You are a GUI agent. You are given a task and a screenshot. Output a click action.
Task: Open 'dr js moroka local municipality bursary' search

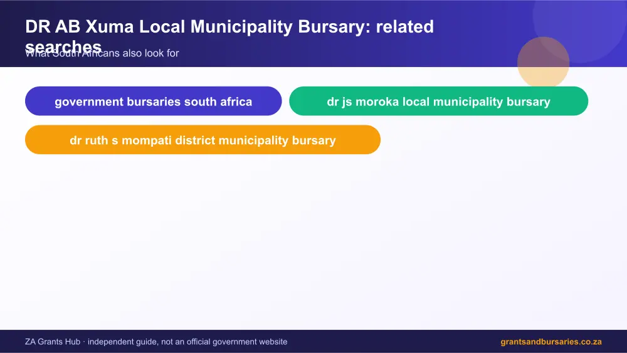(439, 101)
